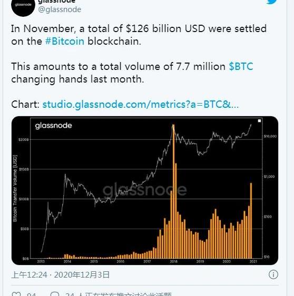Click the 2019 label on the x-axis
Screen dimensions: 294x296
tap(200, 261)
